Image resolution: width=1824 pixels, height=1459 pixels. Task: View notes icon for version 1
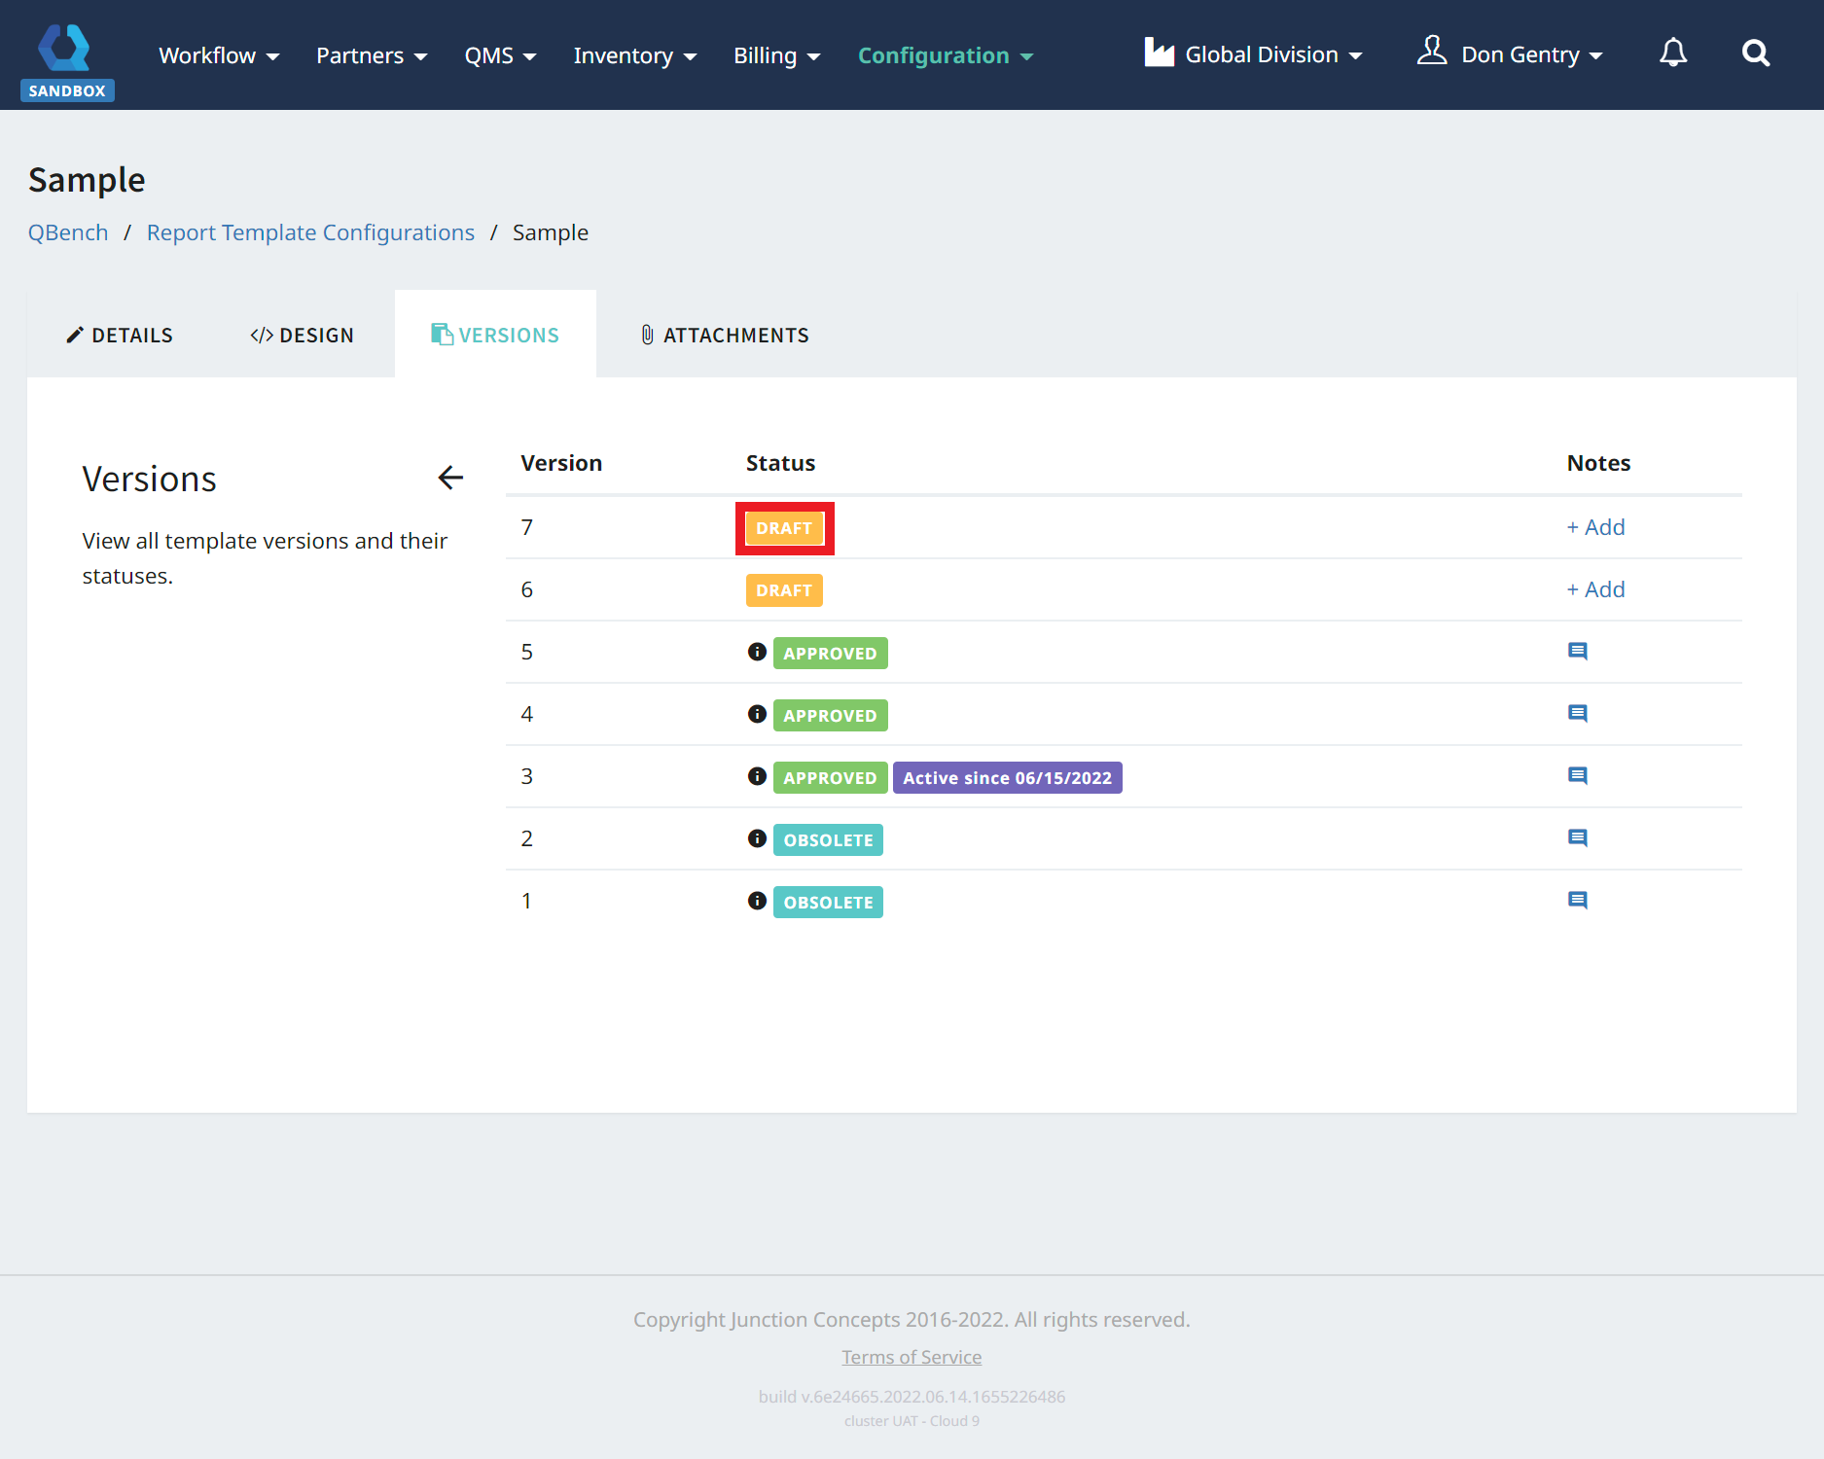tap(1577, 901)
